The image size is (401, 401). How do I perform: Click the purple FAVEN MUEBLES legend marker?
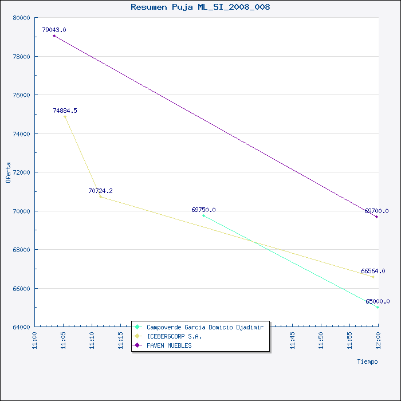[137, 345]
